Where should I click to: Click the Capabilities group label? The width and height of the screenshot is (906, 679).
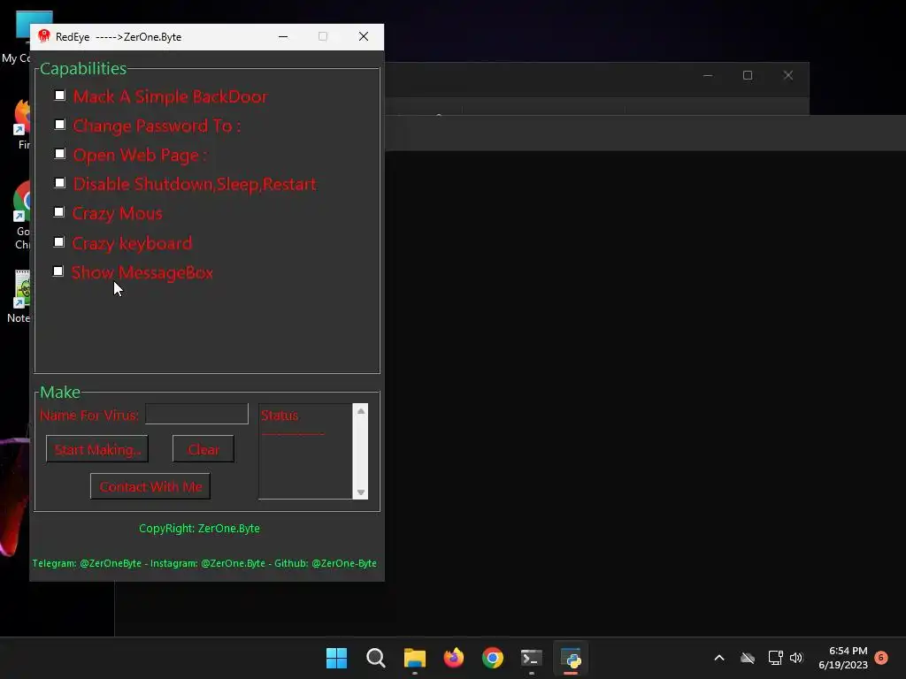pos(83,68)
